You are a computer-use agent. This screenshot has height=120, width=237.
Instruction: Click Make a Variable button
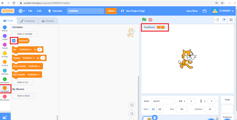click(x=25, y=34)
